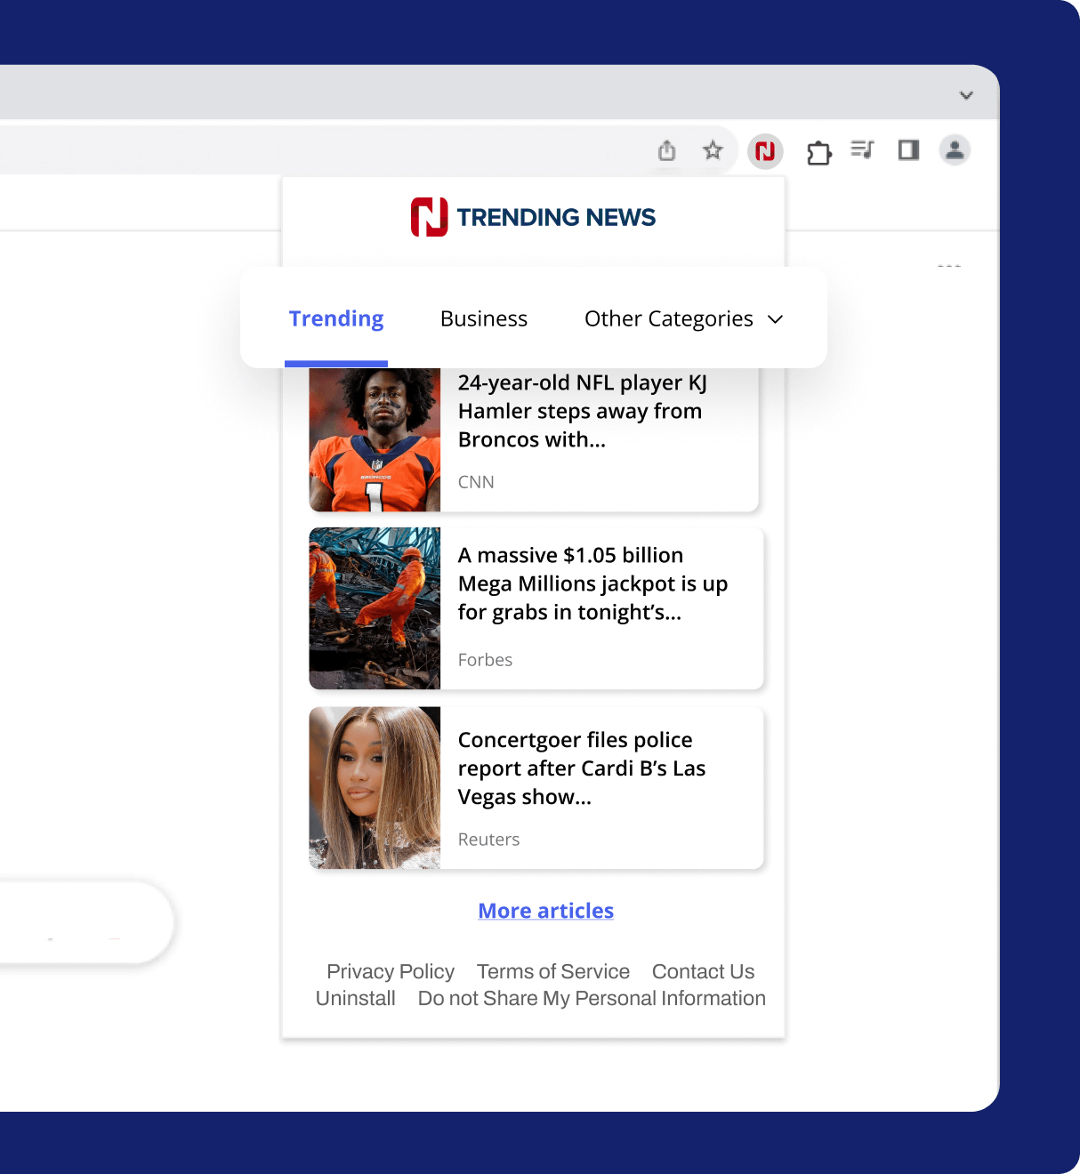Switch to the Business tab
1080x1174 pixels.
click(x=484, y=318)
